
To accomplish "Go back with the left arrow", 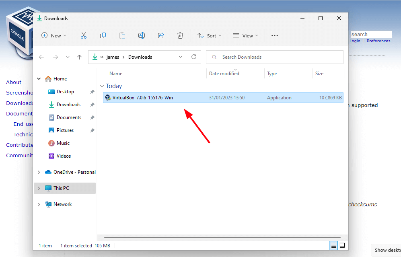I will (41, 57).
